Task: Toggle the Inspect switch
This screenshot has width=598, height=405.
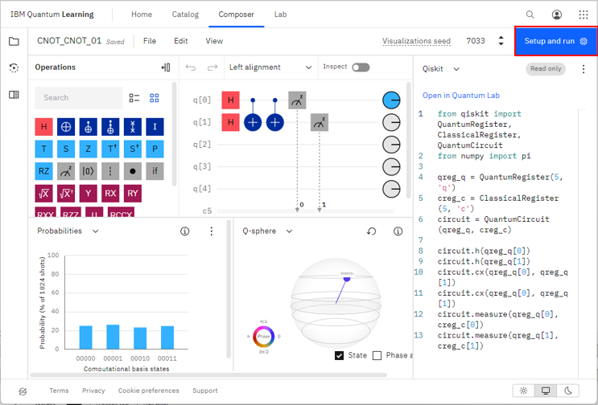Action: click(x=361, y=67)
